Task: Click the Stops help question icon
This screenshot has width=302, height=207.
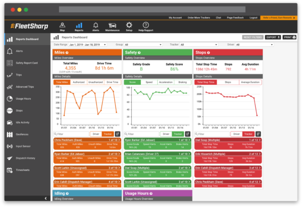Action: tap(208, 52)
